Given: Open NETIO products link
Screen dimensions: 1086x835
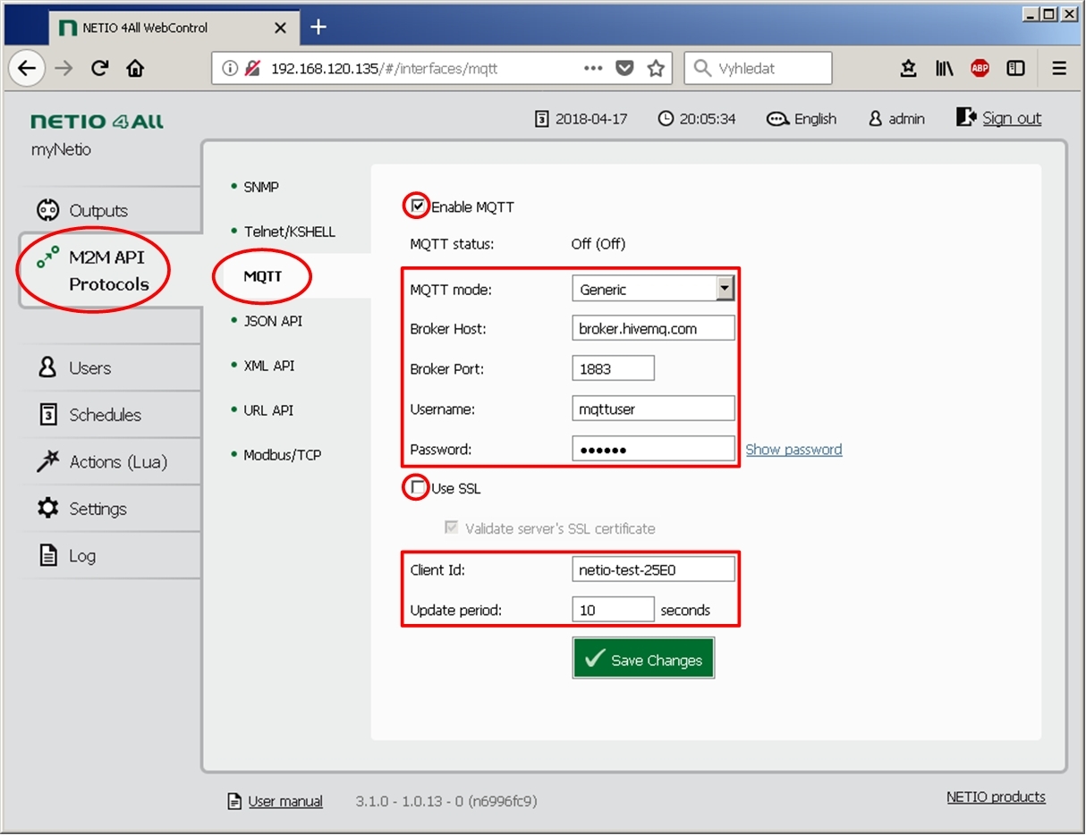Looking at the screenshot, I should coord(996,797).
